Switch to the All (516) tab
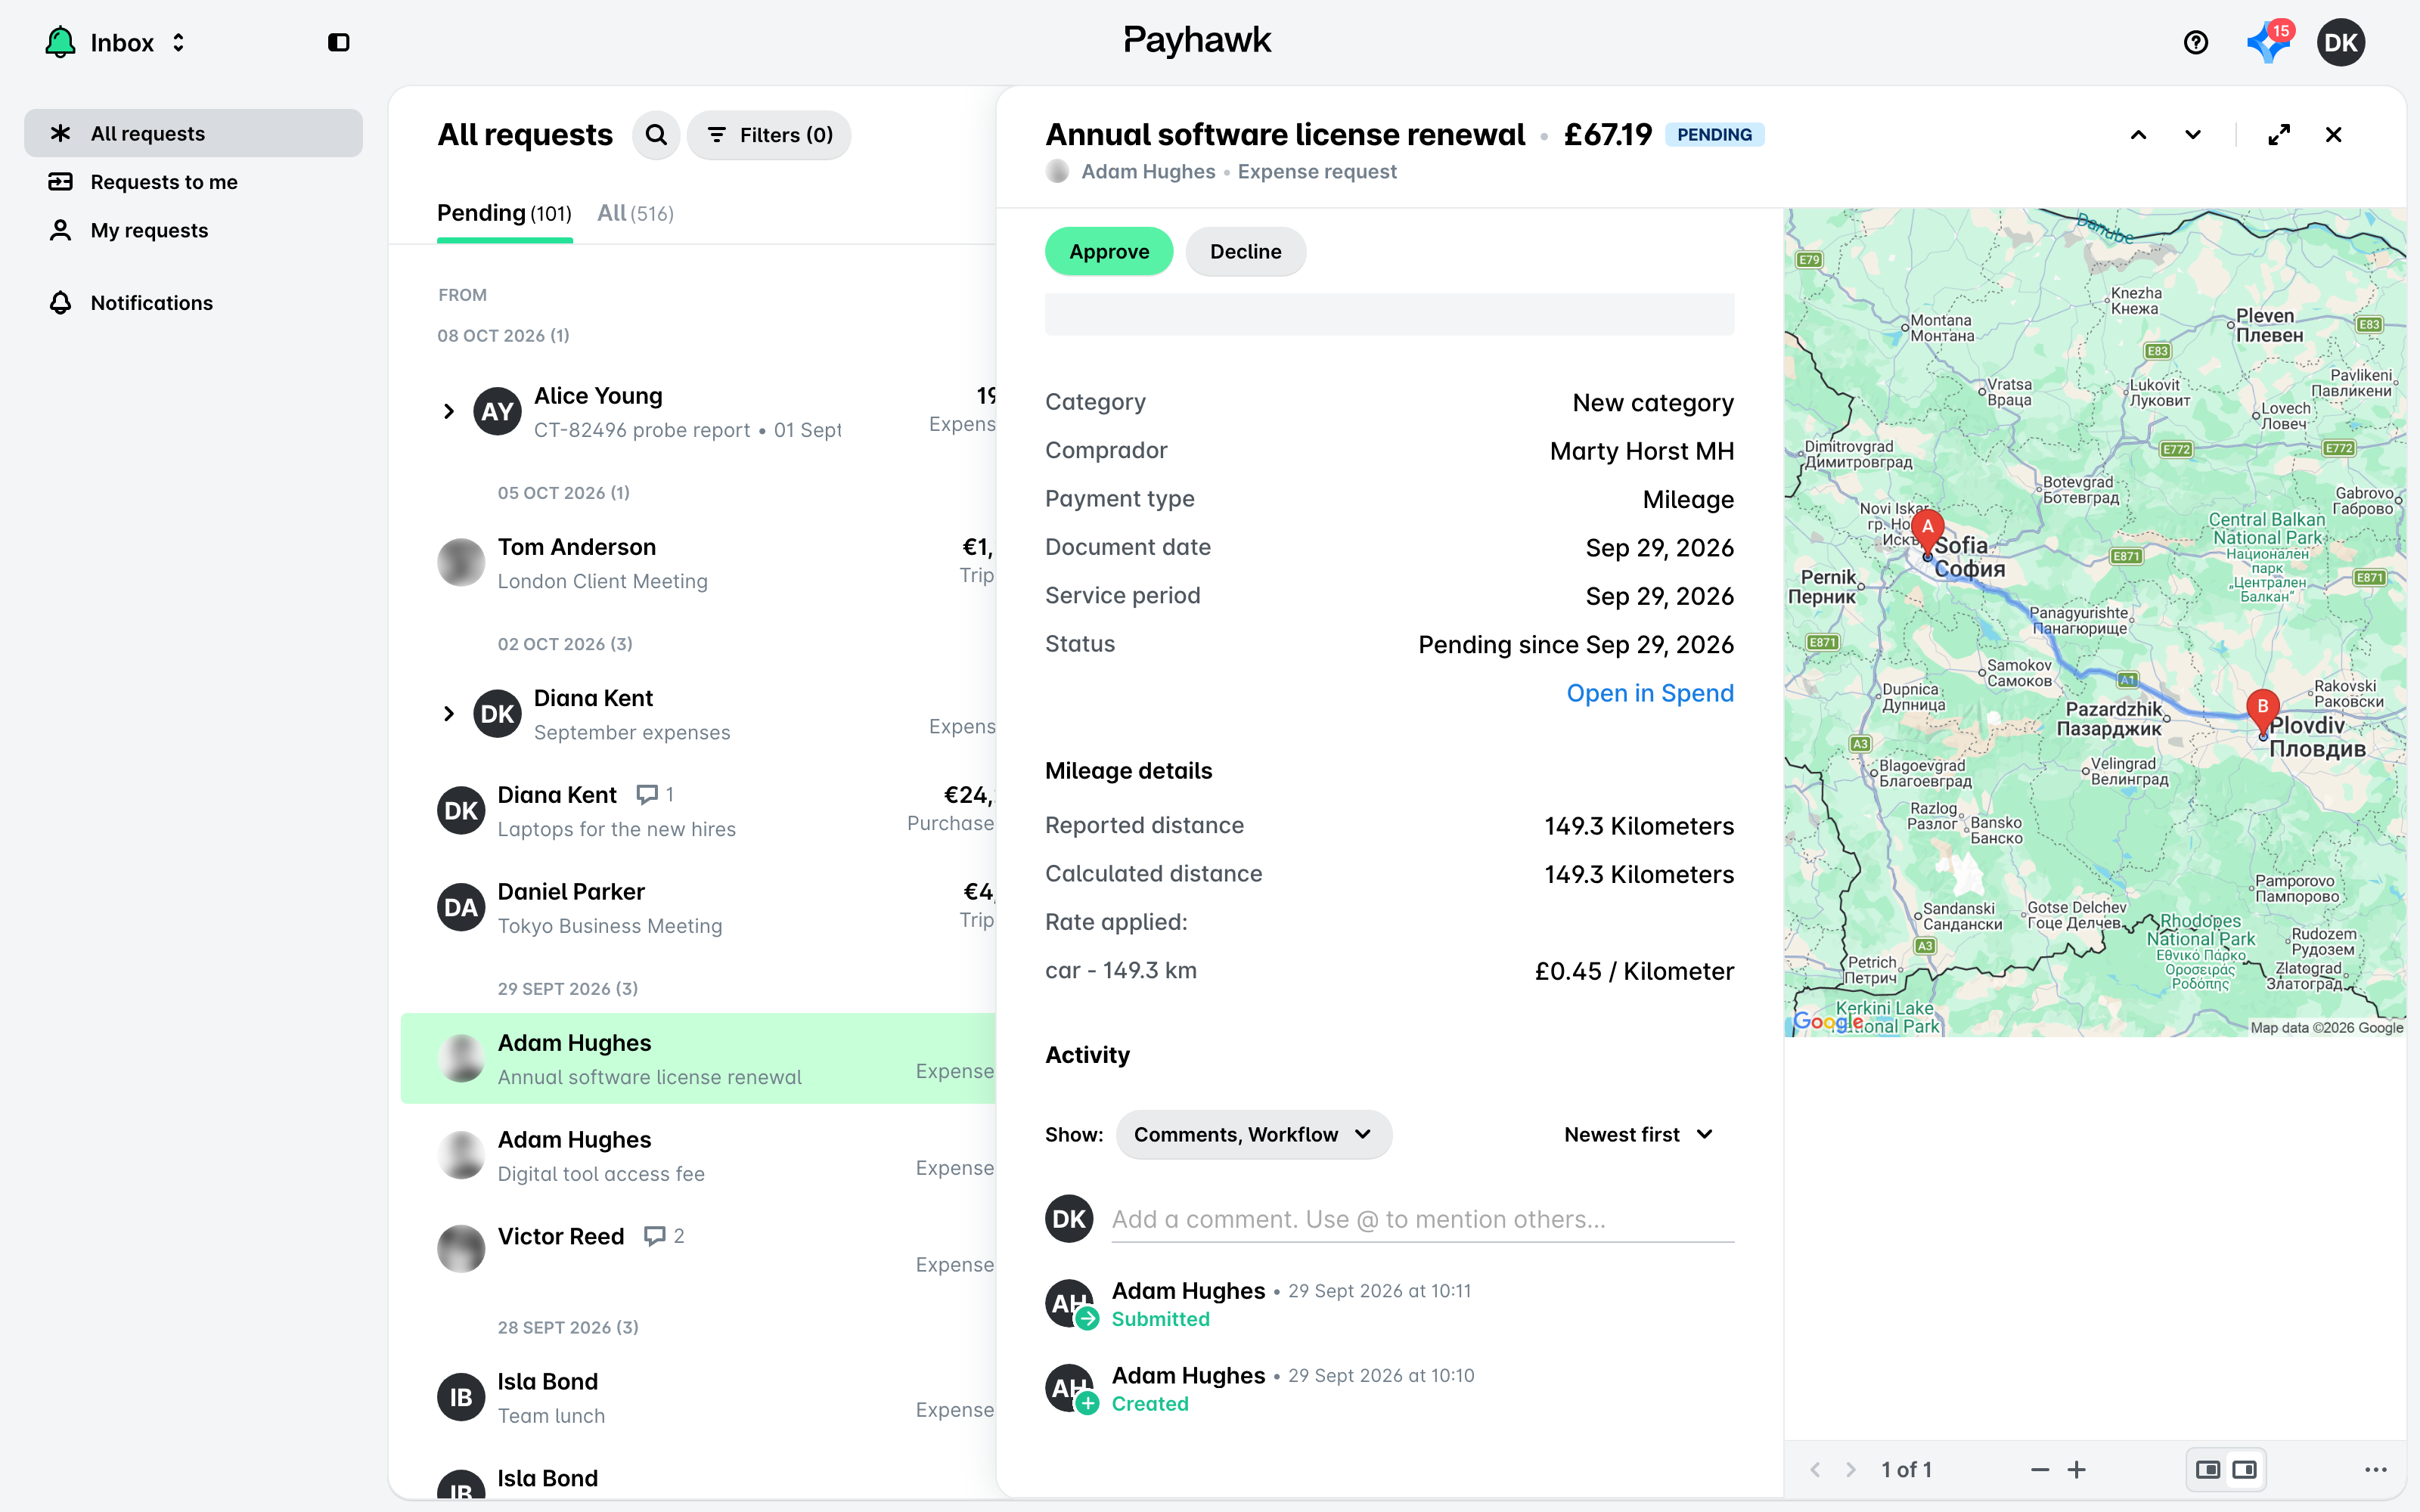 click(x=635, y=213)
